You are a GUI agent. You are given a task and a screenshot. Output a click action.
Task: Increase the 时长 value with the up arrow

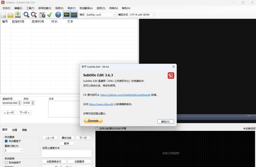click(x=33, y=102)
